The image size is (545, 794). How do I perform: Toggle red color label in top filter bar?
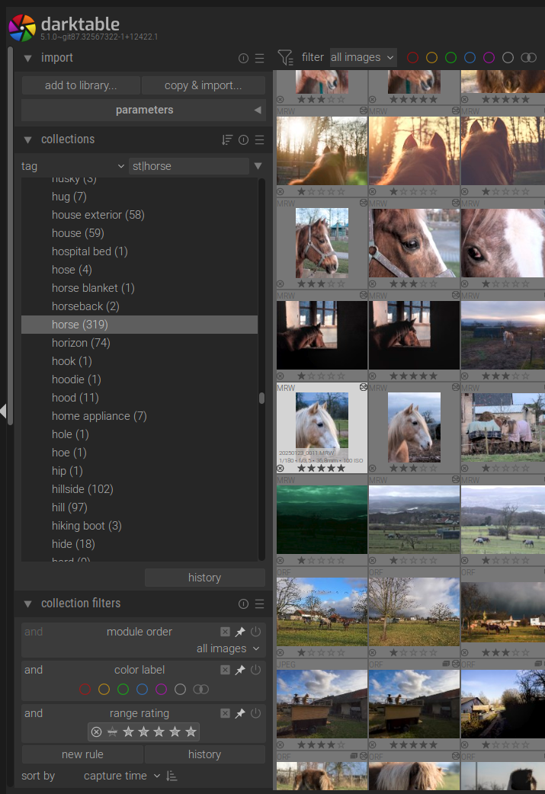(x=413, y=58)
